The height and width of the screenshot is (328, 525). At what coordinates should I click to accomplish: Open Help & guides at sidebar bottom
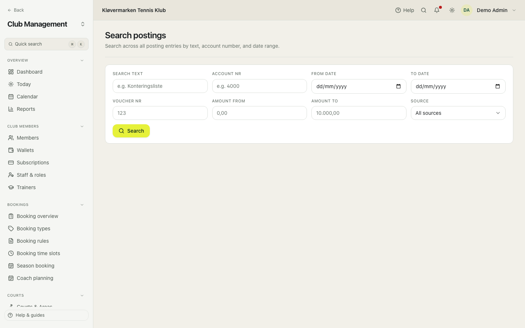(x=46, y=315)
